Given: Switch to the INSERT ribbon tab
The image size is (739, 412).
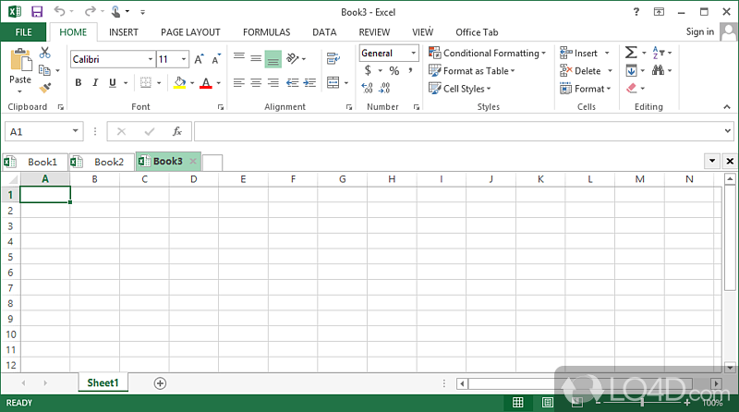Looking at the screenshot, I should [124, 32].
